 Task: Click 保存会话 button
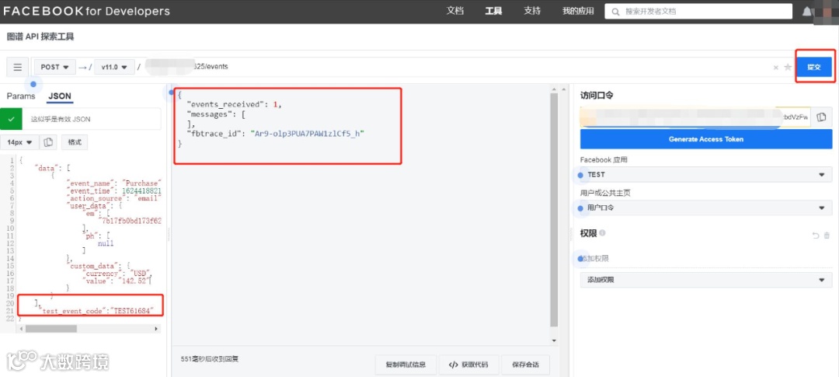525,365
